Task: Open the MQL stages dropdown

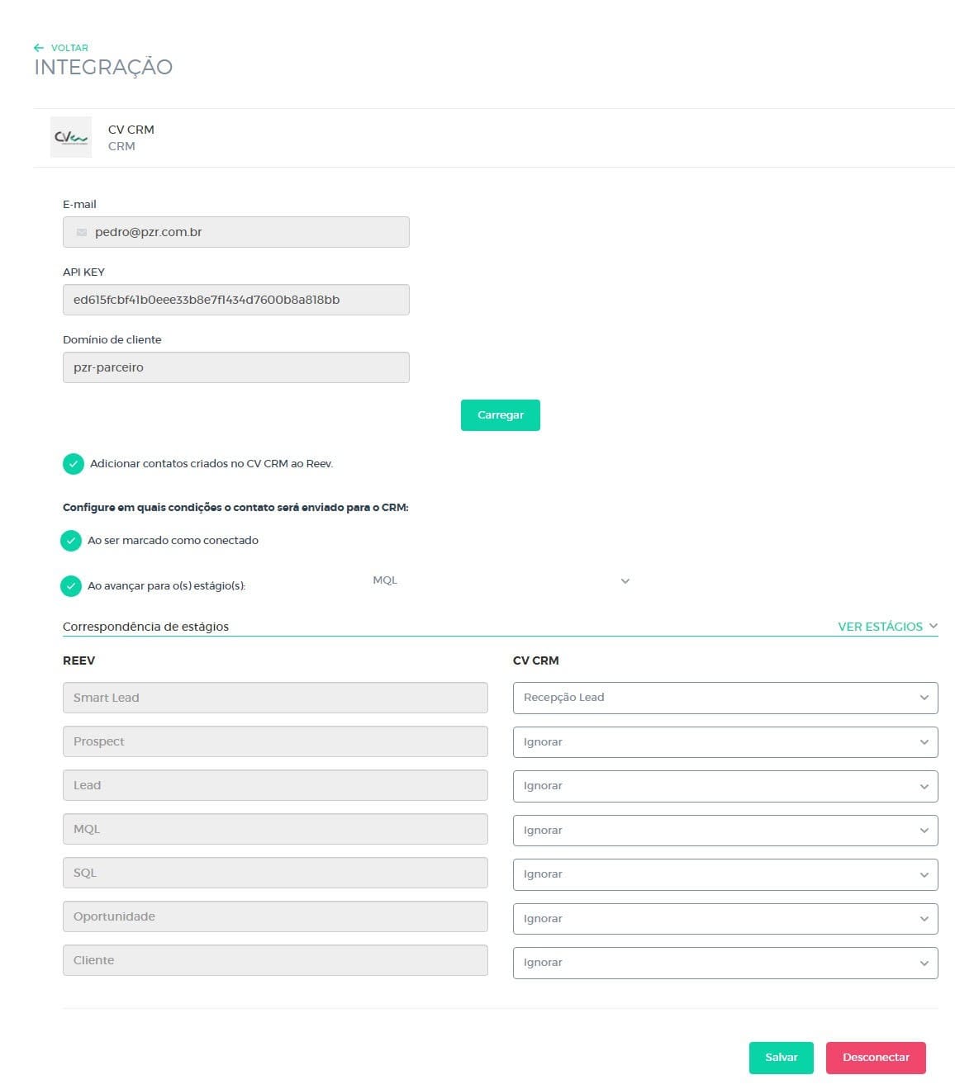Action: coord(501,581)
